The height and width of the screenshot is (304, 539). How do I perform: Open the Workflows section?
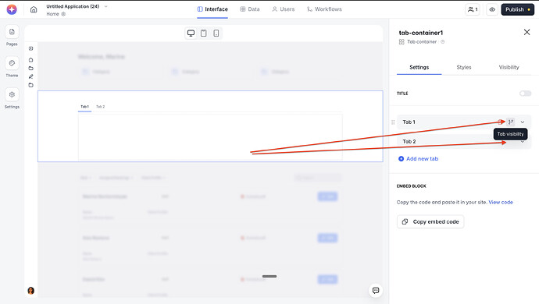324,9
